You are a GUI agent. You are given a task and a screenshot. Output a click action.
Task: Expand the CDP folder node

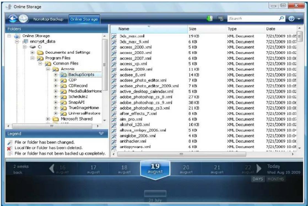56,80
